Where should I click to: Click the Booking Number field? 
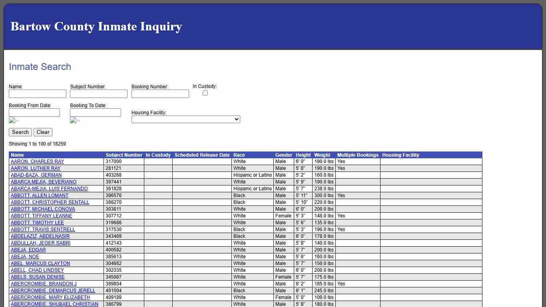[x=160, y=94]
